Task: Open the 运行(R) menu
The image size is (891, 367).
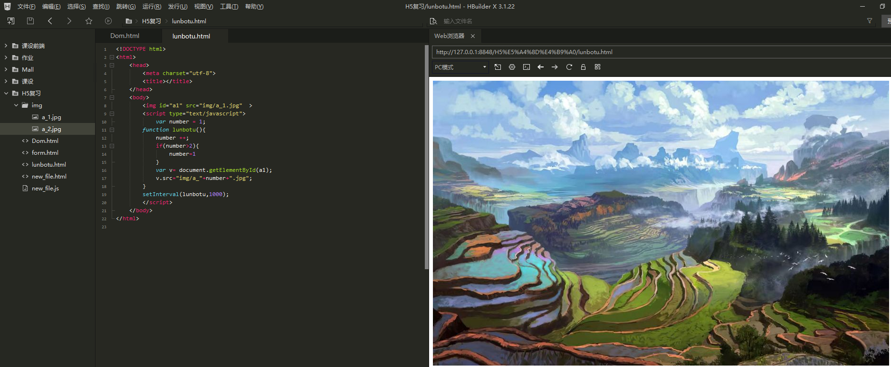Action: 152,7
